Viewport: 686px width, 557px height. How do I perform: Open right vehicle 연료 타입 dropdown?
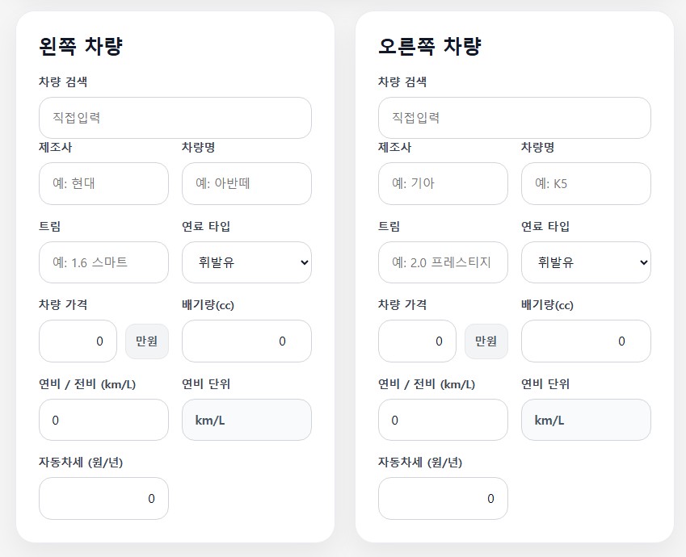pos(586,262)
